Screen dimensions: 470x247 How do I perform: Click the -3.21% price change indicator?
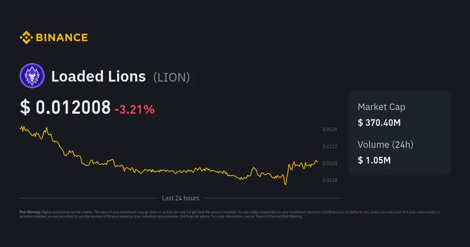coord(134,110)
